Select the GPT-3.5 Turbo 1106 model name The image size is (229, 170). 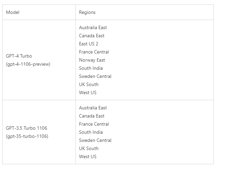(x=26, y=128)
